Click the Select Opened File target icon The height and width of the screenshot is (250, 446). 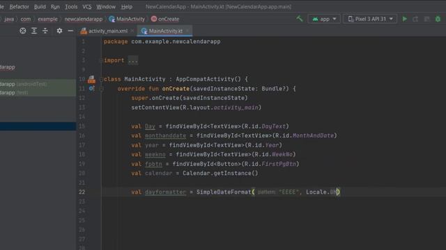[x=23, y=31]
